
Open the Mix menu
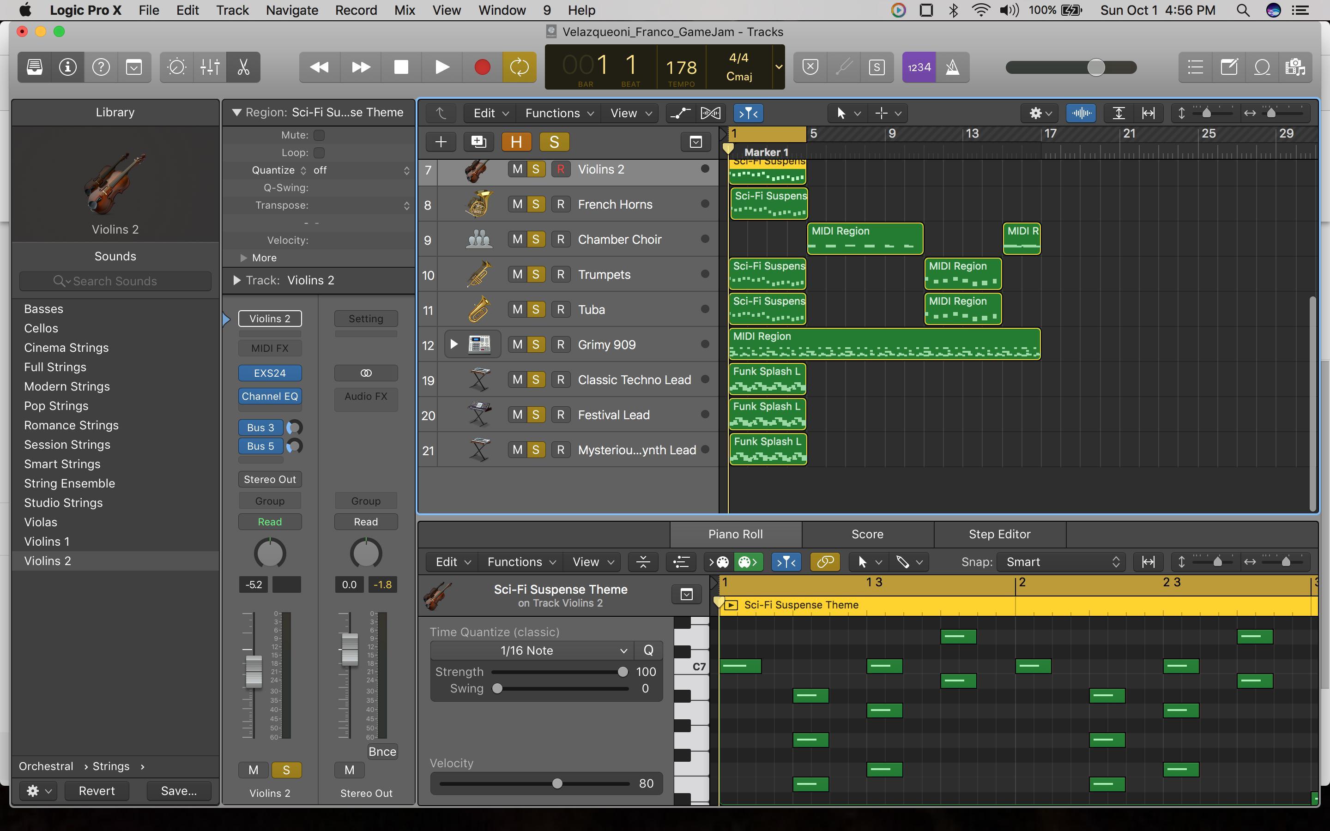click(x=405, y=10)
